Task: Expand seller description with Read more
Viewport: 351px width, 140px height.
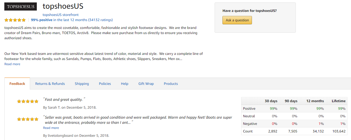Action: coord(12,64)
